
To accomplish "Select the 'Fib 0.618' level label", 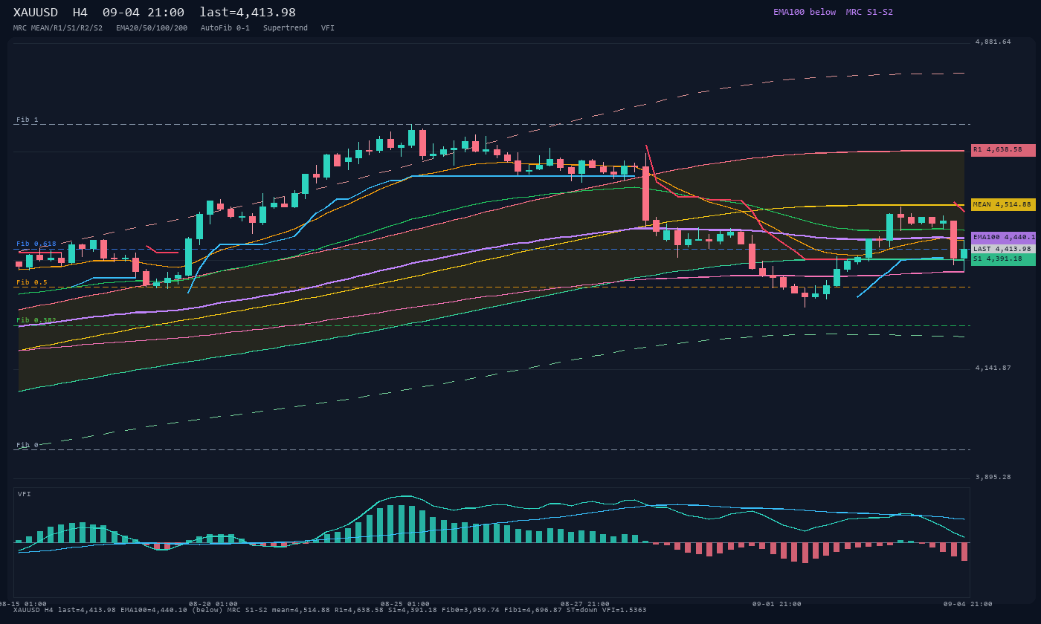I will pyautogui.click(x=36, y=244).
